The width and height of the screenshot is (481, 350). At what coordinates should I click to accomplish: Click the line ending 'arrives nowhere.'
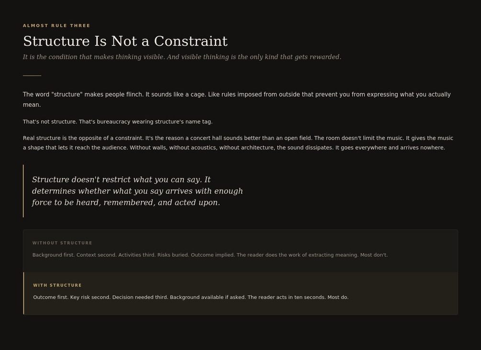(x=234, y=148)
